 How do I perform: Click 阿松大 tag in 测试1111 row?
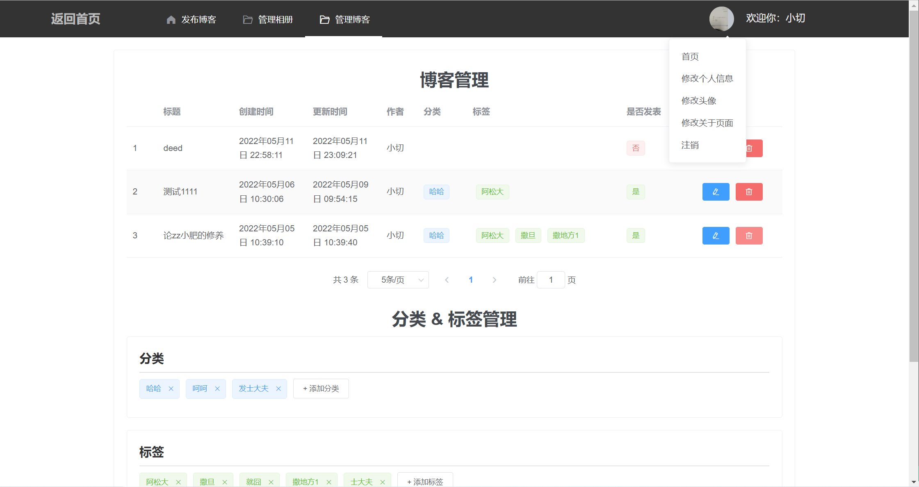(x=493, y=192)
